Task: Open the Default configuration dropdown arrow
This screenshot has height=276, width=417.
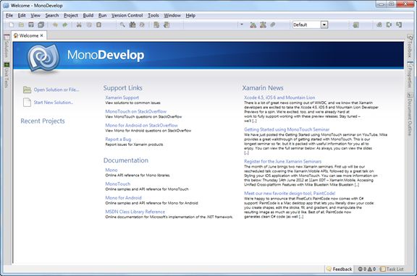Action: 324,25
